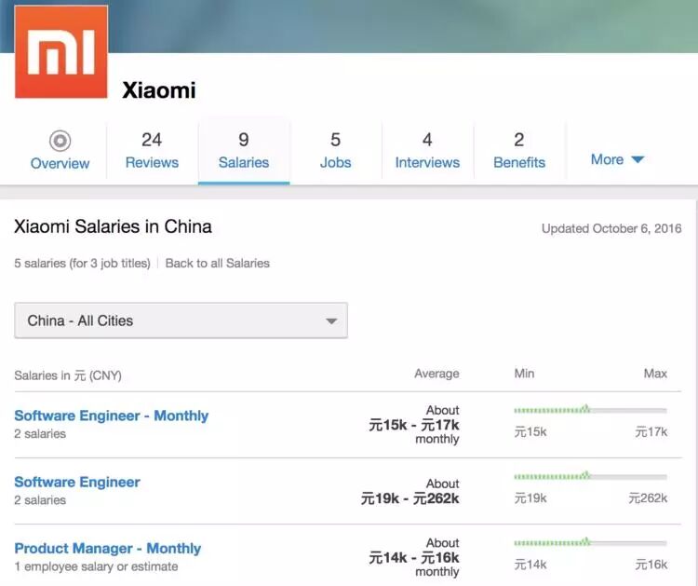698x586 pixels.
Task: Click the 元15k min value
Action: click(530, 431)
